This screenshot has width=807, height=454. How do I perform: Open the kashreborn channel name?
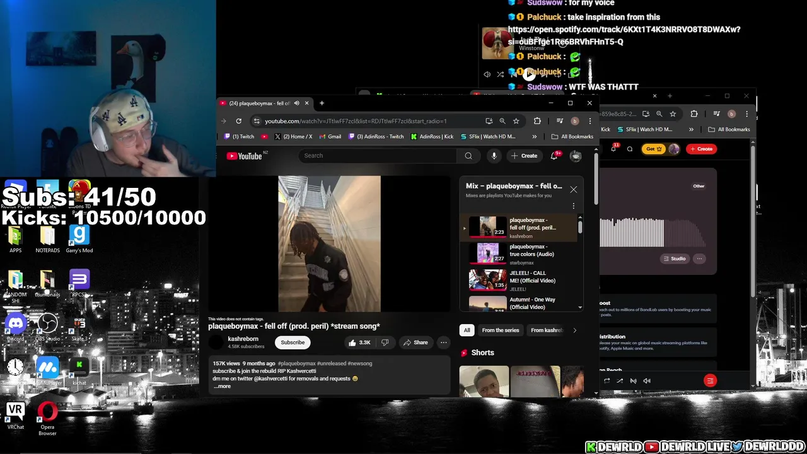pos(243,339)
